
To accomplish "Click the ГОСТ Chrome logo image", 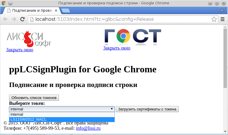I will (x=133, y=37).
